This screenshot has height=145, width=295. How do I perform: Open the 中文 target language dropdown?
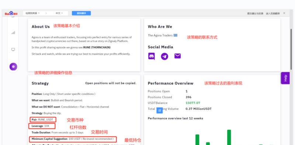[59, 13]
